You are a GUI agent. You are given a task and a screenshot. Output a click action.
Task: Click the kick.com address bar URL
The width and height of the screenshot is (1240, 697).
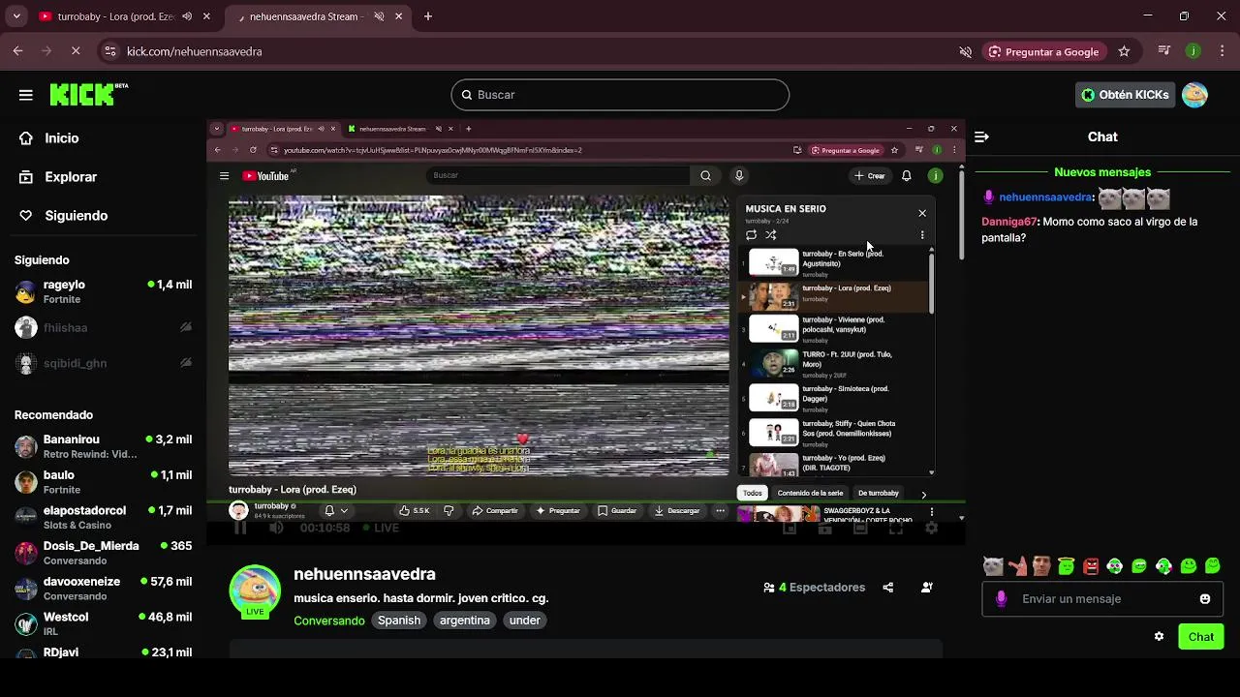[x=195, y=51]
